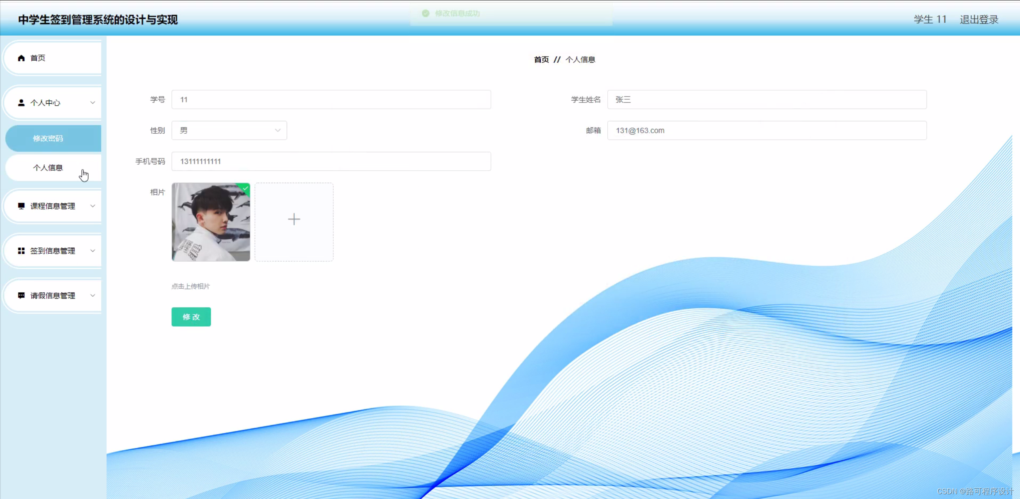
Task: Click the person icon for 个人中心
Action: coord(21,103)
